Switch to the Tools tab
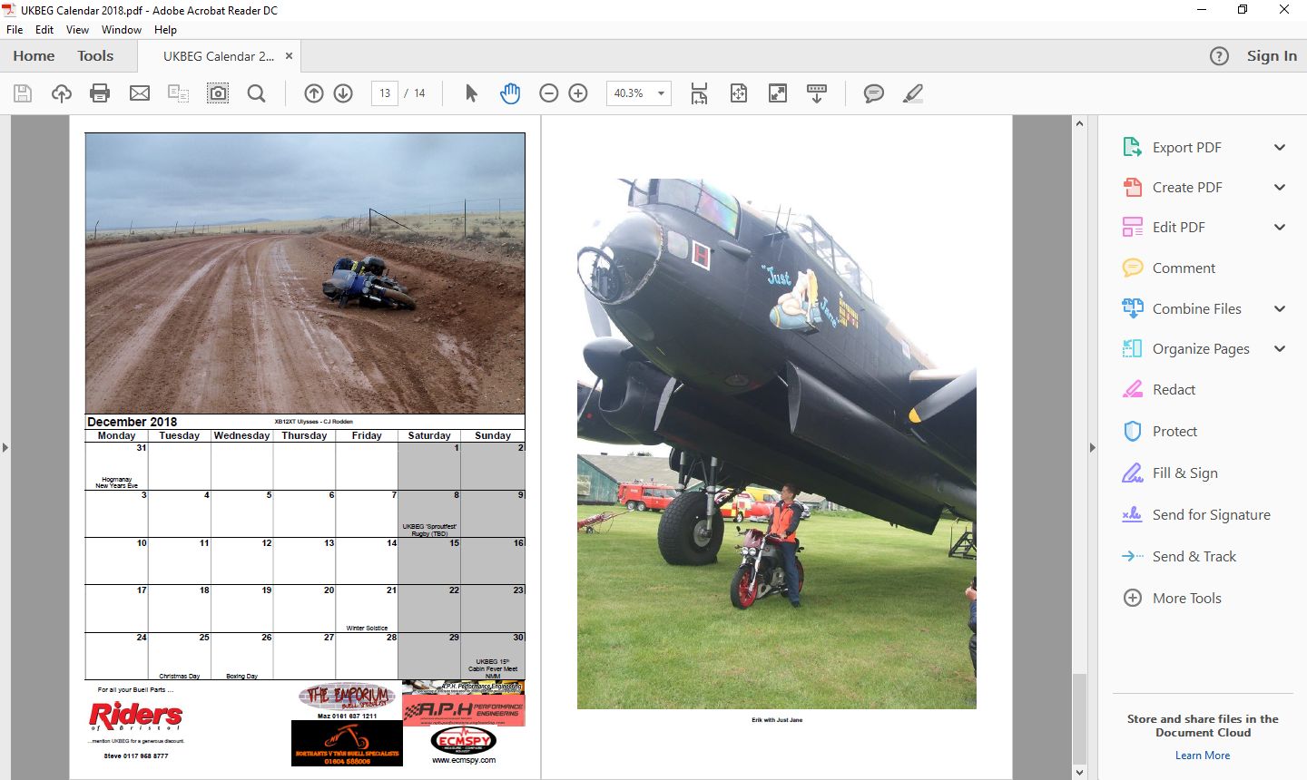The image size is (1307, 780). point(95,56)
